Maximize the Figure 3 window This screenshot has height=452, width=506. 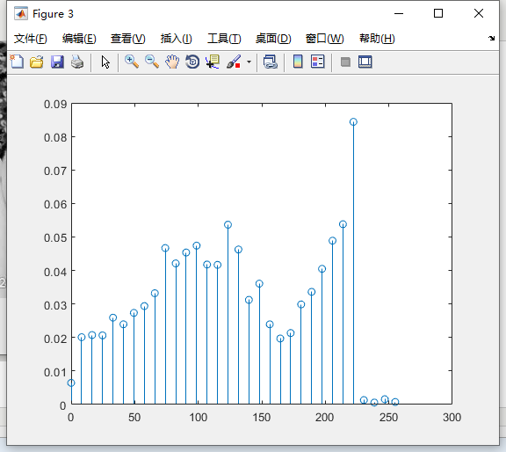(x=438, y=13)
